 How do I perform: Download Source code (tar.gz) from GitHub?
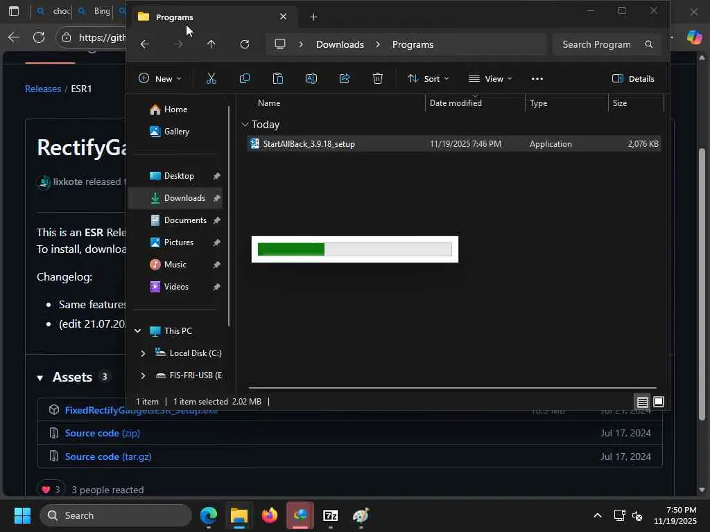click(x=108, y=457)
